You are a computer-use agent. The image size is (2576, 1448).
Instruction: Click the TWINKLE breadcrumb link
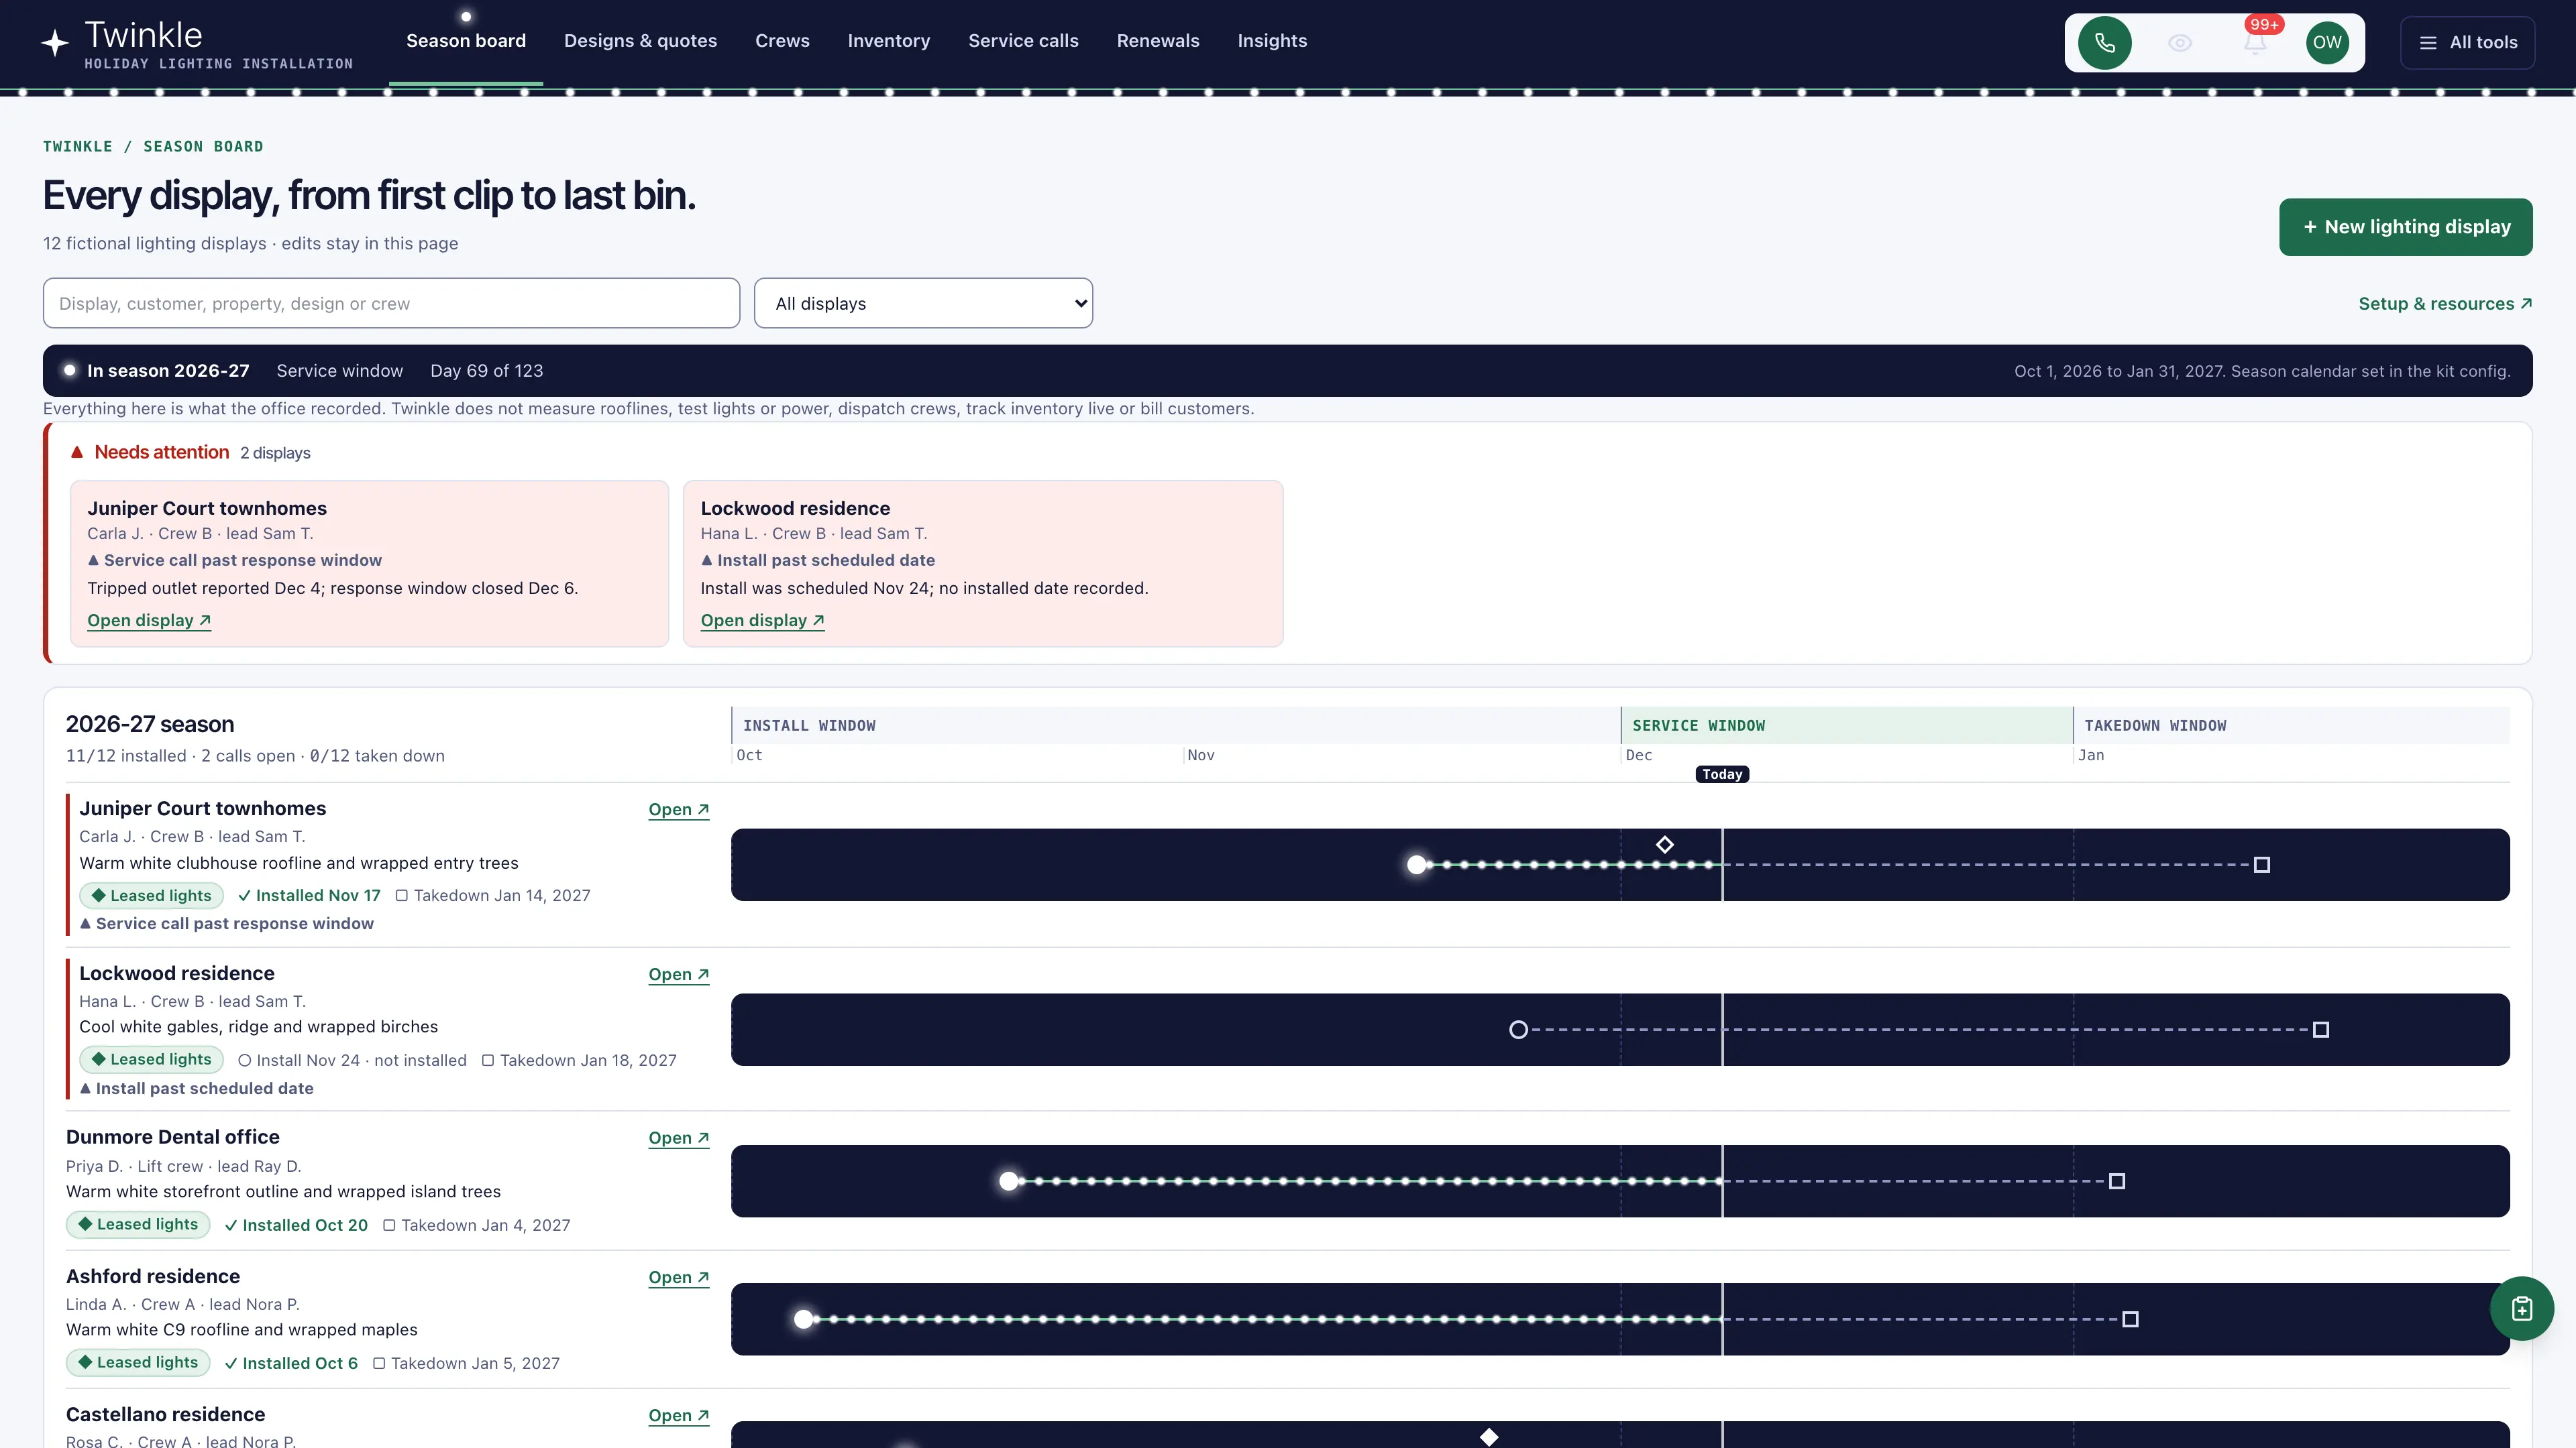coord(78,146)
